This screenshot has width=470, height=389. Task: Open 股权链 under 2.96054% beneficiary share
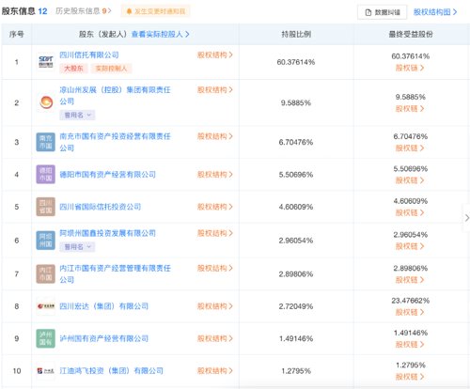(x=410, y=246)
